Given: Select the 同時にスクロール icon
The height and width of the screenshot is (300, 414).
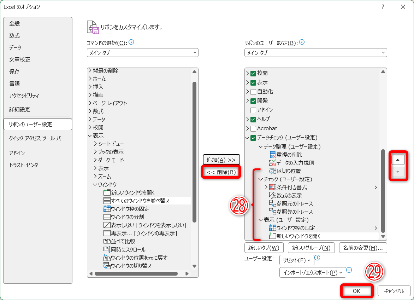Looking at the screenshot, I should (x=107, y=249).
